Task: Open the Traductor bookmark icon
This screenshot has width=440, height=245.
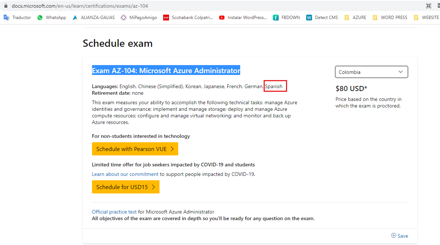Action: (7, 17)
